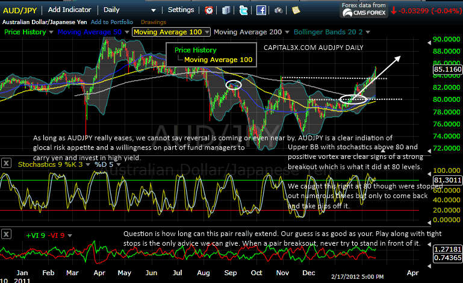
Task: Click the alarm clock alert icon
Action: [209, 10]
